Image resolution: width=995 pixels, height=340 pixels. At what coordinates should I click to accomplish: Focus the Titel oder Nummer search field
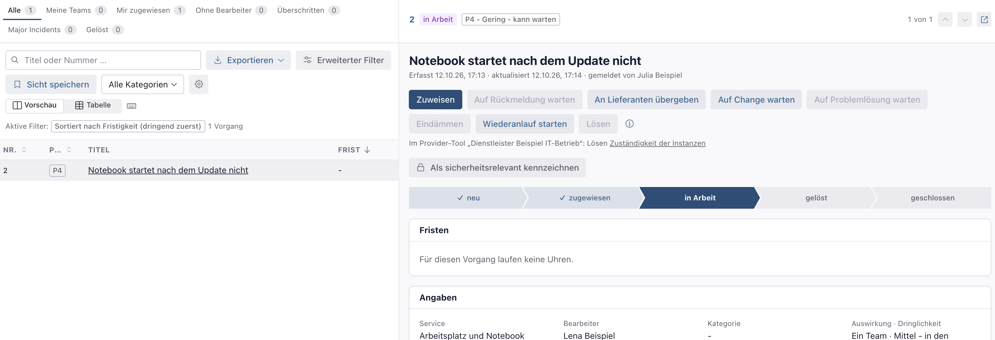[x=103, y=60]
